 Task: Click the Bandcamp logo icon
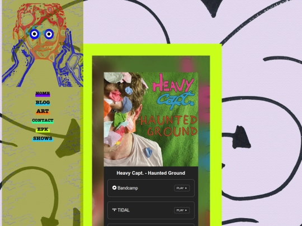[x=115, y=187]
